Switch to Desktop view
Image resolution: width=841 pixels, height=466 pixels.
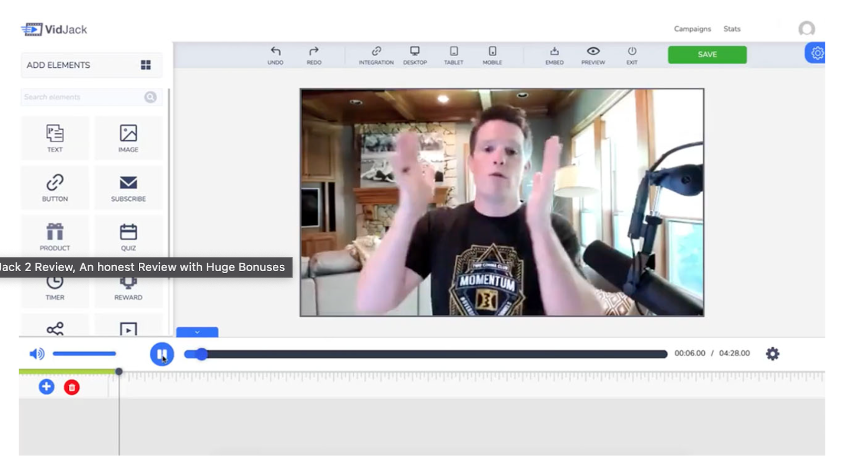[x=415, y=55]
